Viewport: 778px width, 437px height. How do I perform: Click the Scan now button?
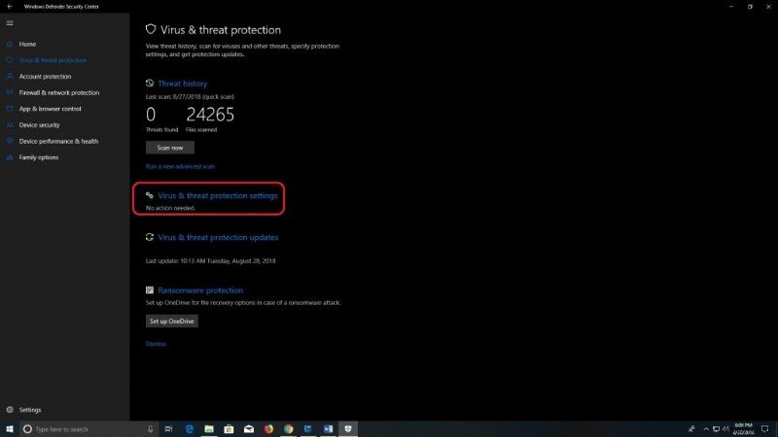[169, 148]
